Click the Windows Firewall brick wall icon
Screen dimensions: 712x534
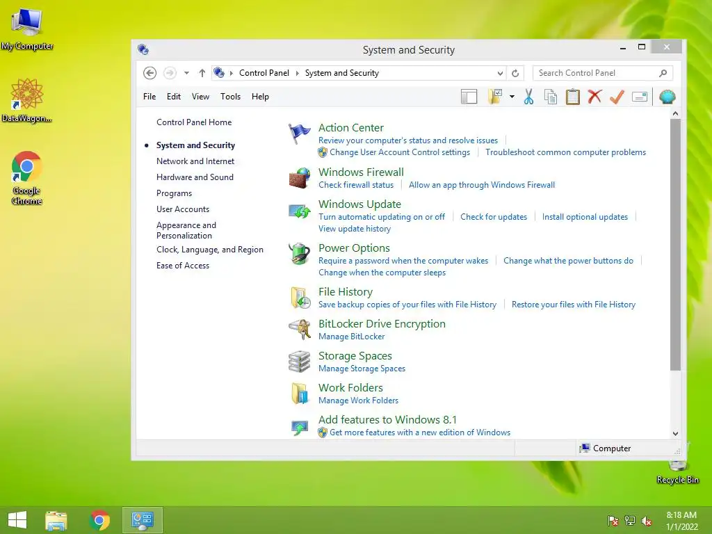pyautogui.click(x=299, y=178)
